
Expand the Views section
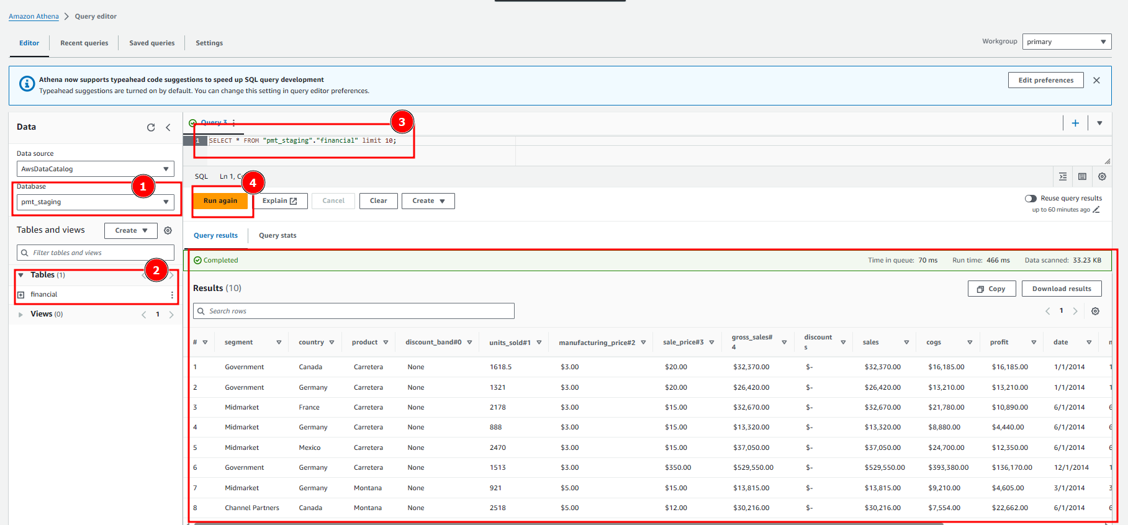(20, 315)
